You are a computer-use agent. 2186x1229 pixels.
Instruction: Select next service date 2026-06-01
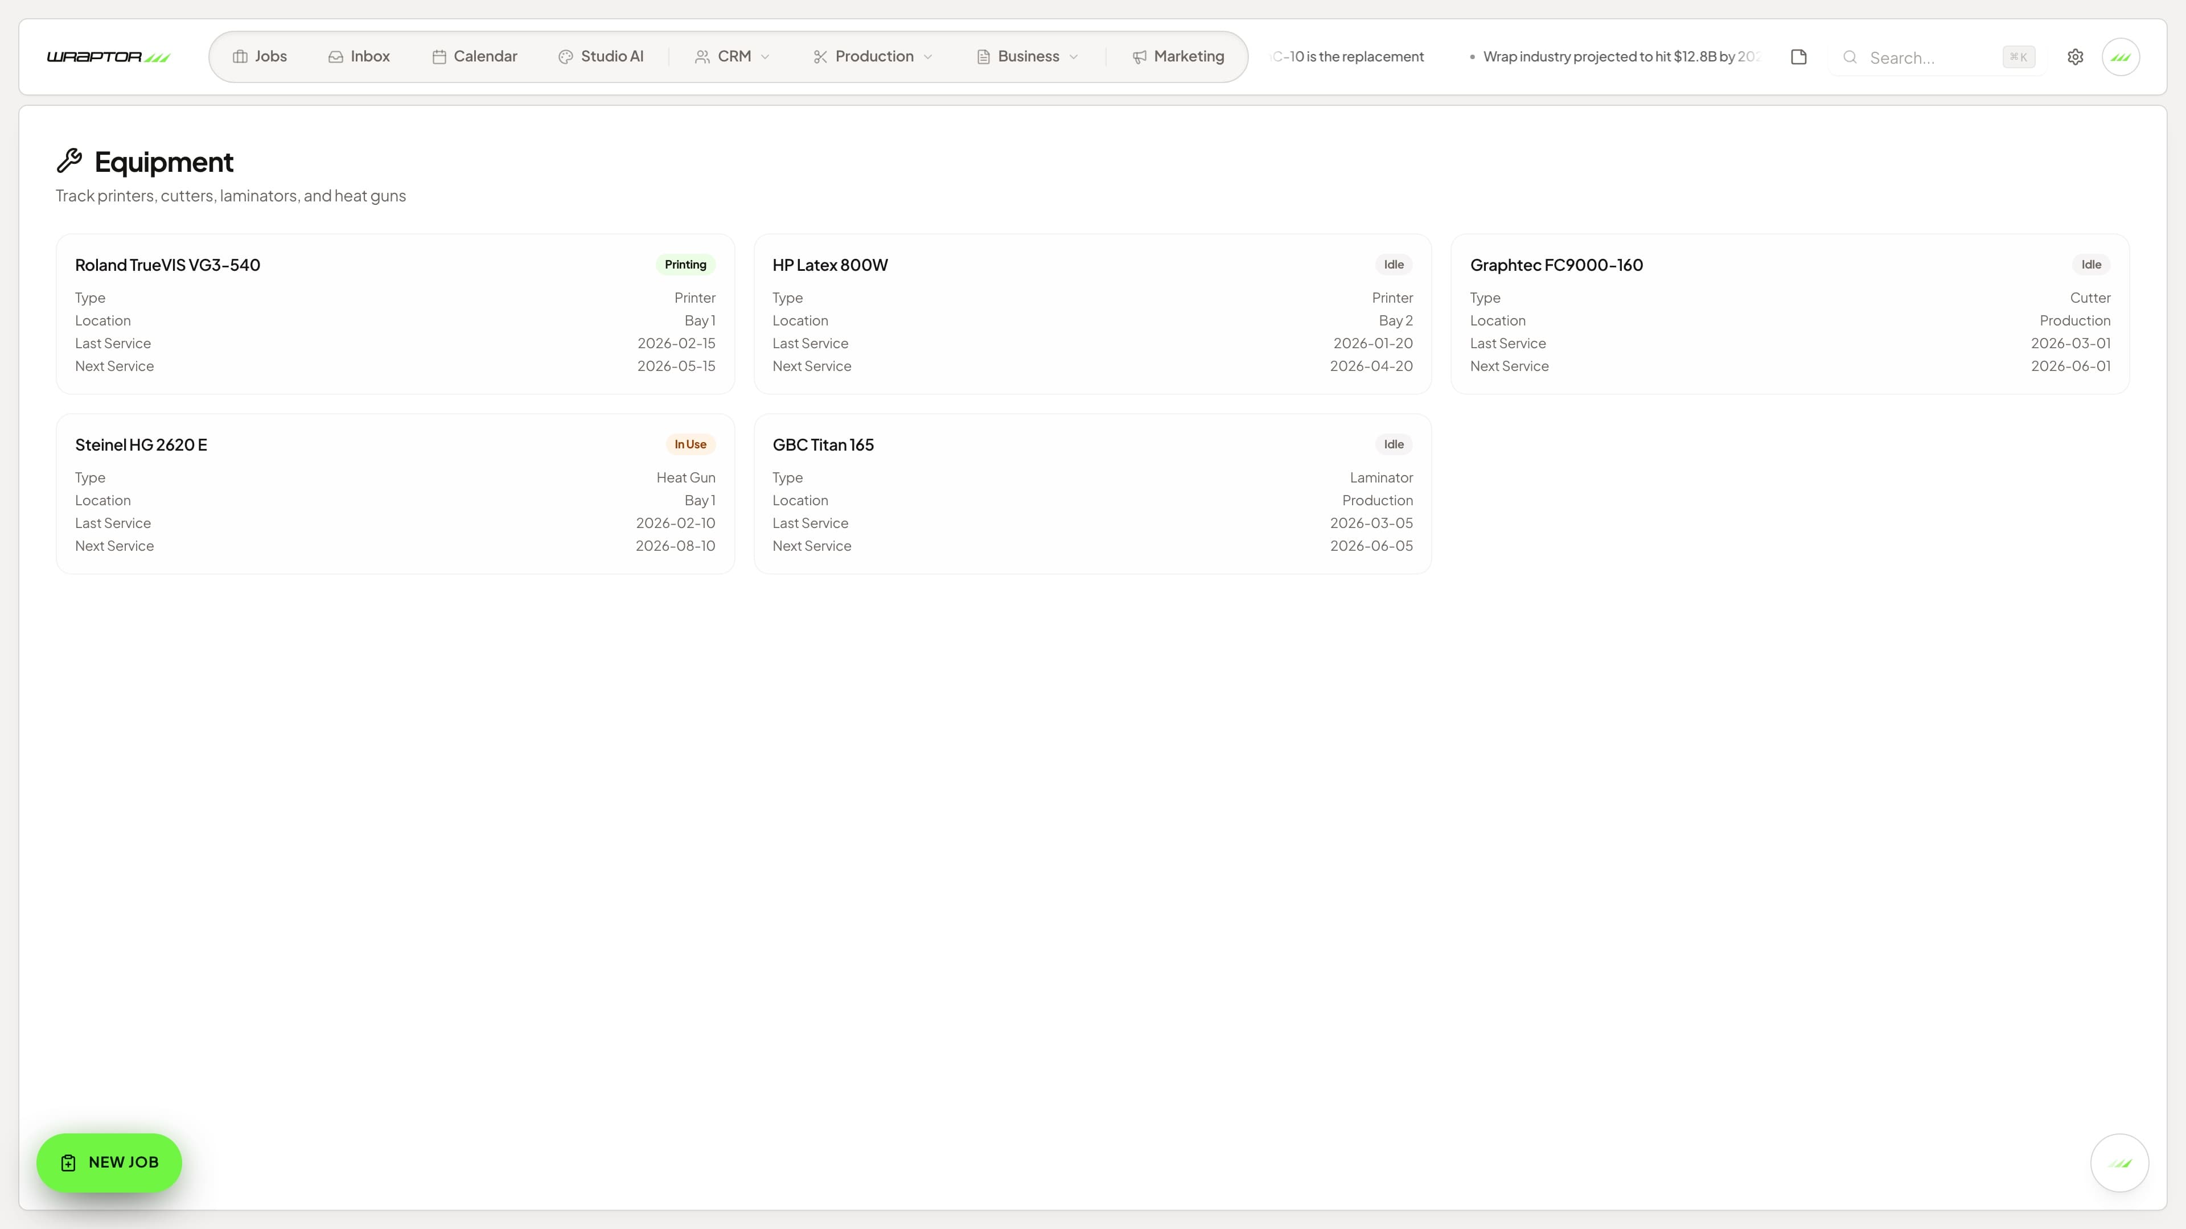coord(2070,366)
